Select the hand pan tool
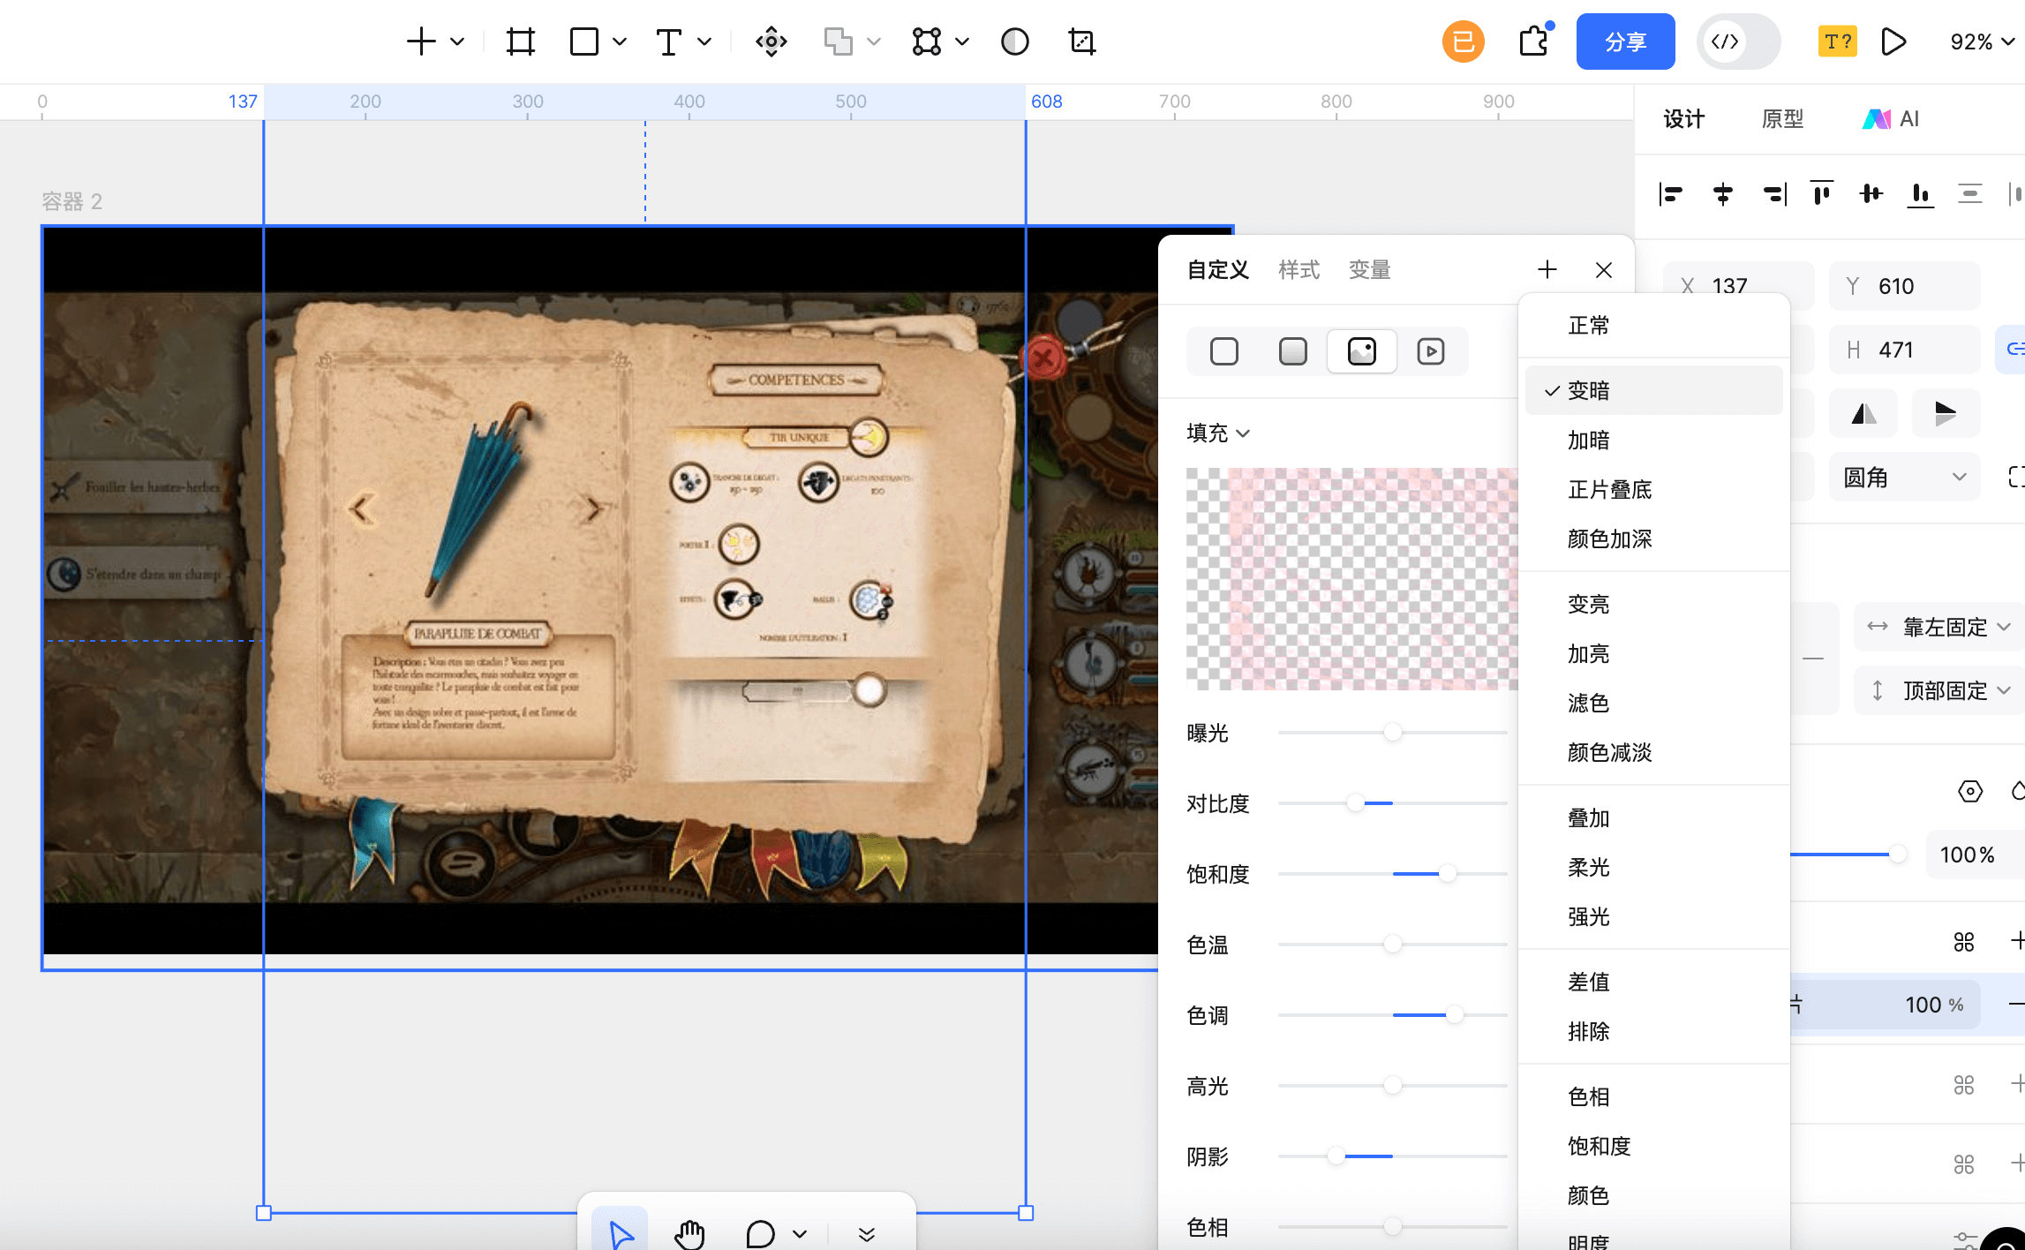 pyautogui.click(x=689, y=1233)
